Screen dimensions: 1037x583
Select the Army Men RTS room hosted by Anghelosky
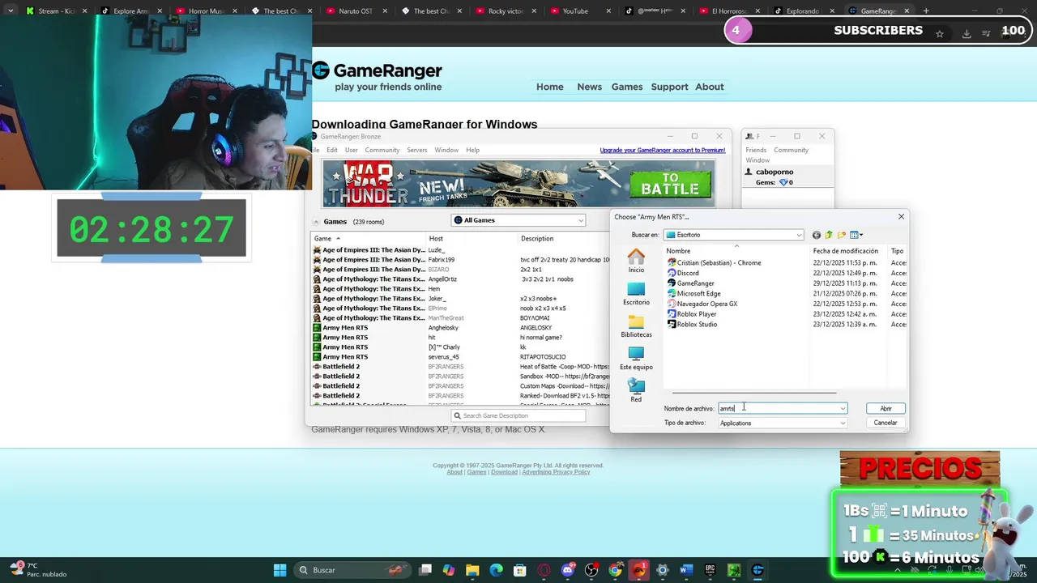460,328
